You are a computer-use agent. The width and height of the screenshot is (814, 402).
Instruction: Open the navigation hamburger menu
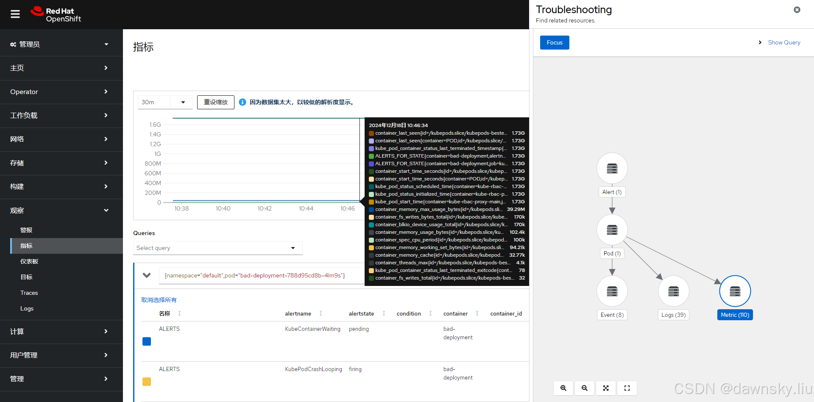pyautogui.click(x=15, y=14)
